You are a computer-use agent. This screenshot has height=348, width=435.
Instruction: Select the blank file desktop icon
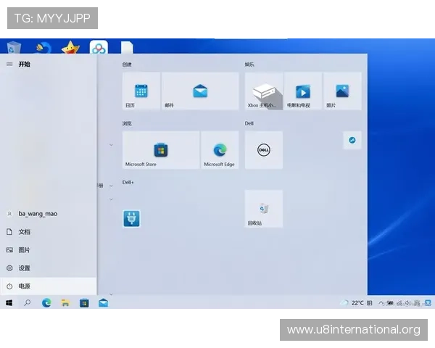point(127,47)
